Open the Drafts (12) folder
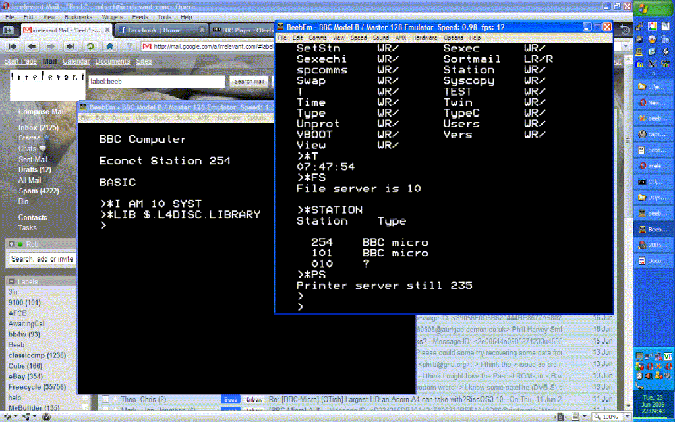The width and height of the screenshot is (675, 422). pos(34,169)
